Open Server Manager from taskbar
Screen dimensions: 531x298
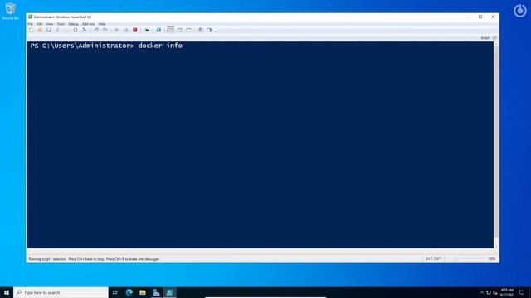156,292
